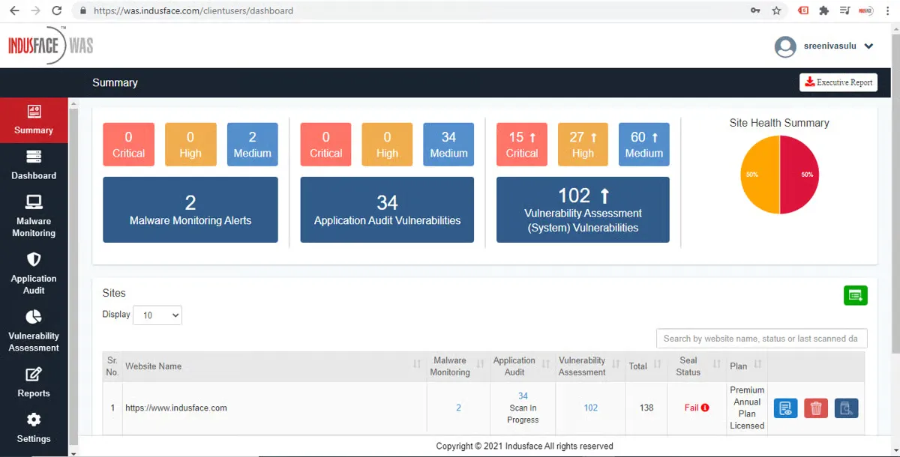Viewport: 900px width, 457px height.
Task: Expand the sreenivasulu account menu
Action: (x=828, y=46)
